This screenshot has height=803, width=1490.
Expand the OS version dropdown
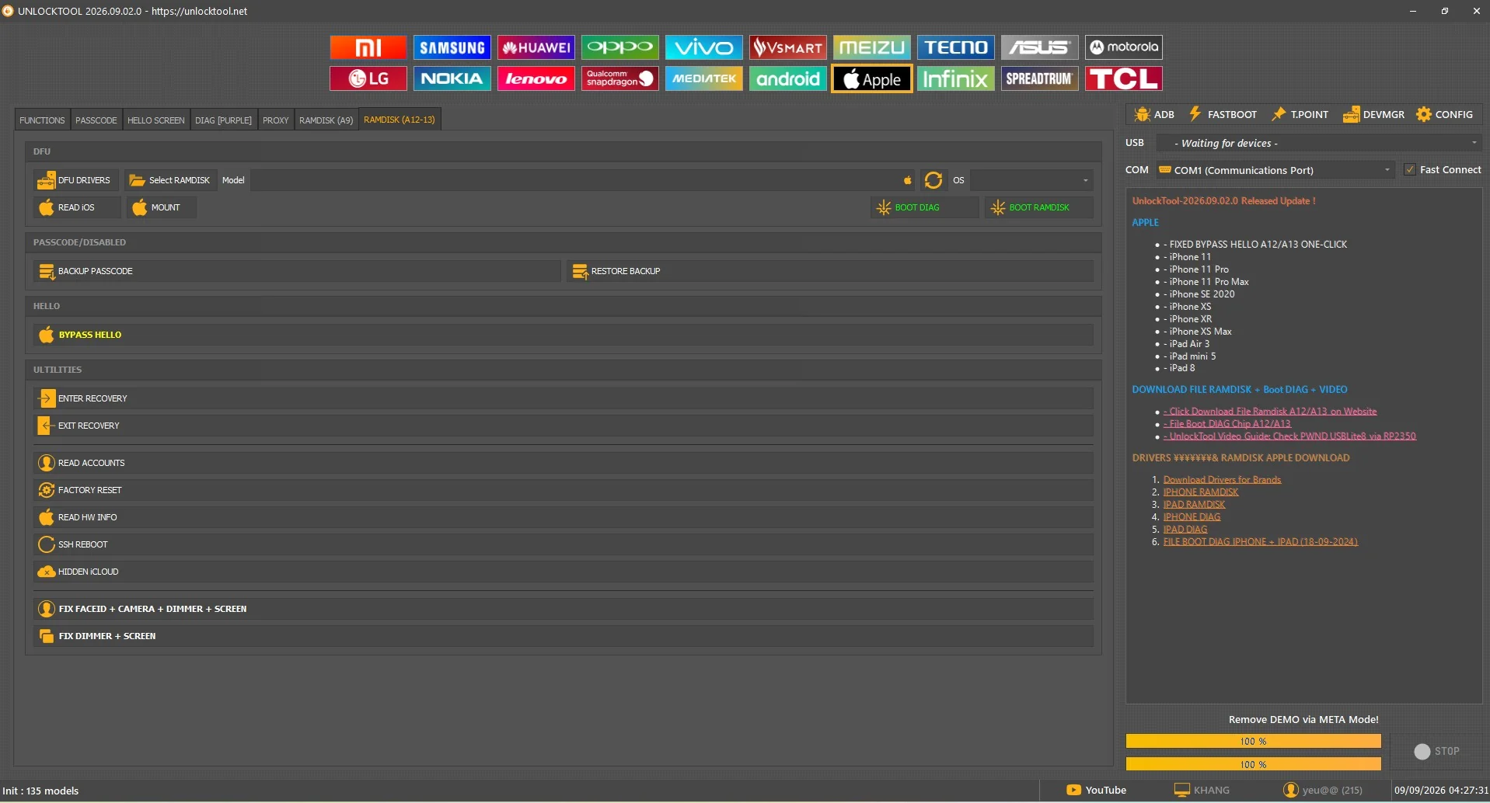click(x=1031, y=180)
